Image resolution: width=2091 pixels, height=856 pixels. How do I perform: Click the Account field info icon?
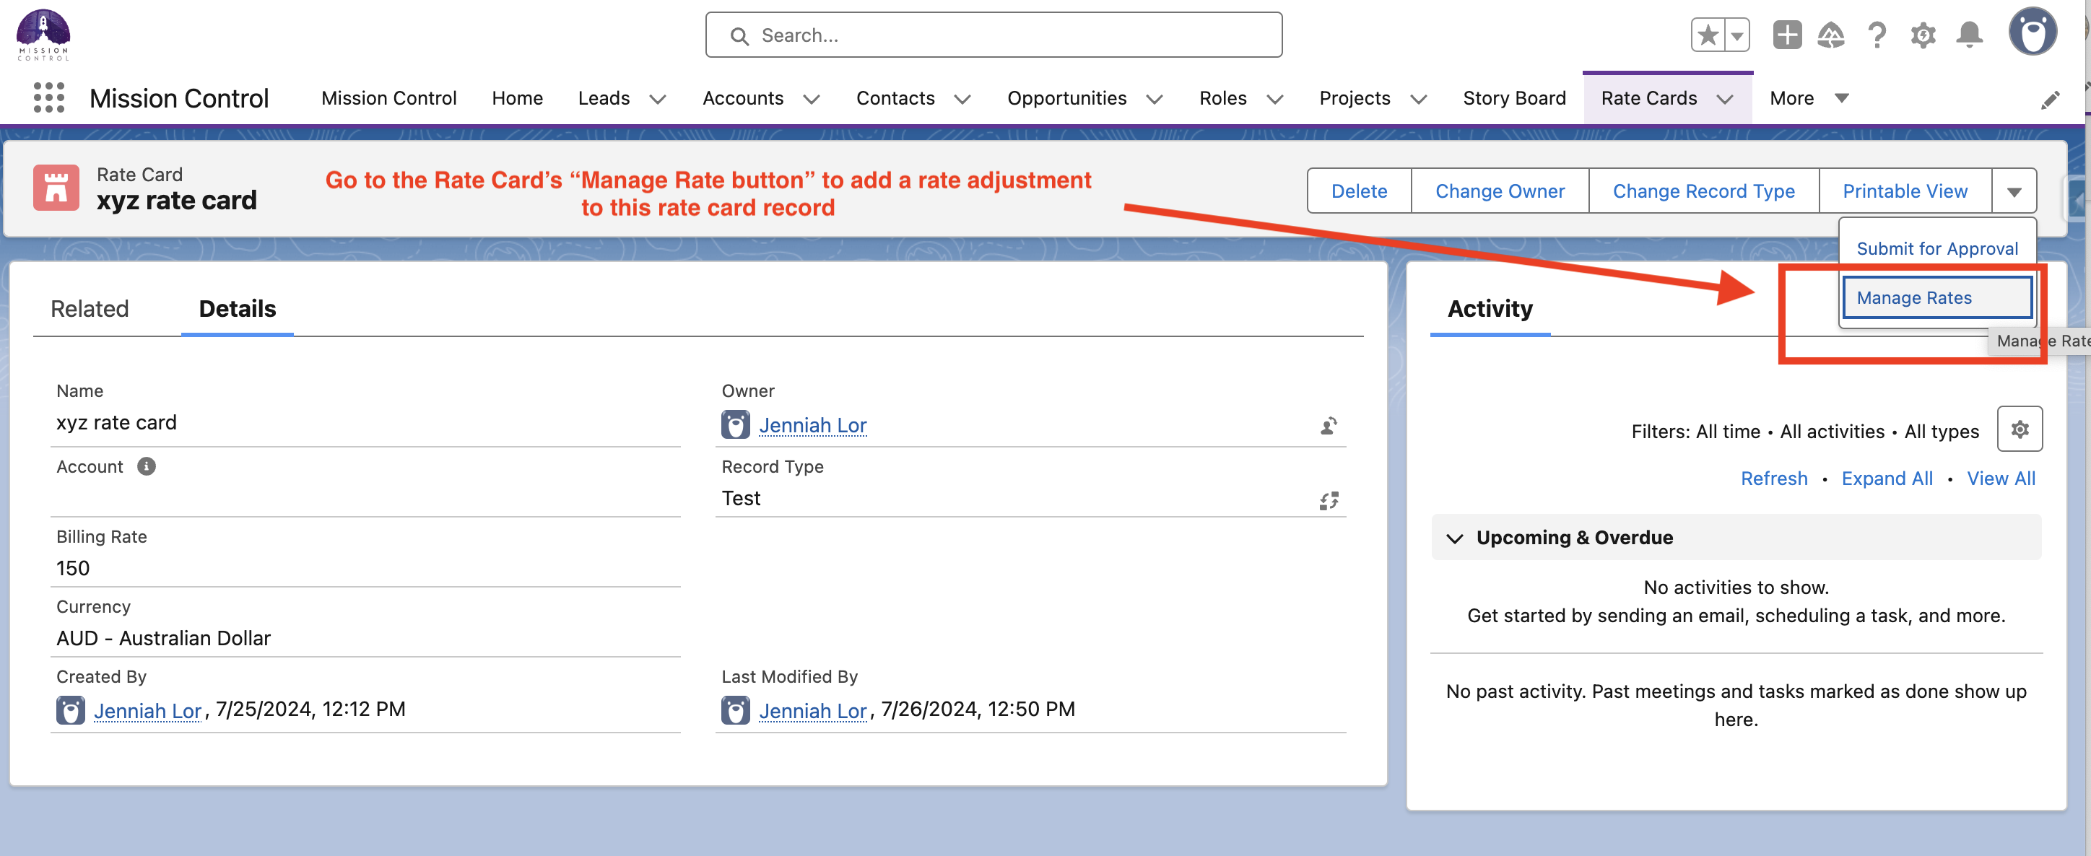tap(146, 466)
